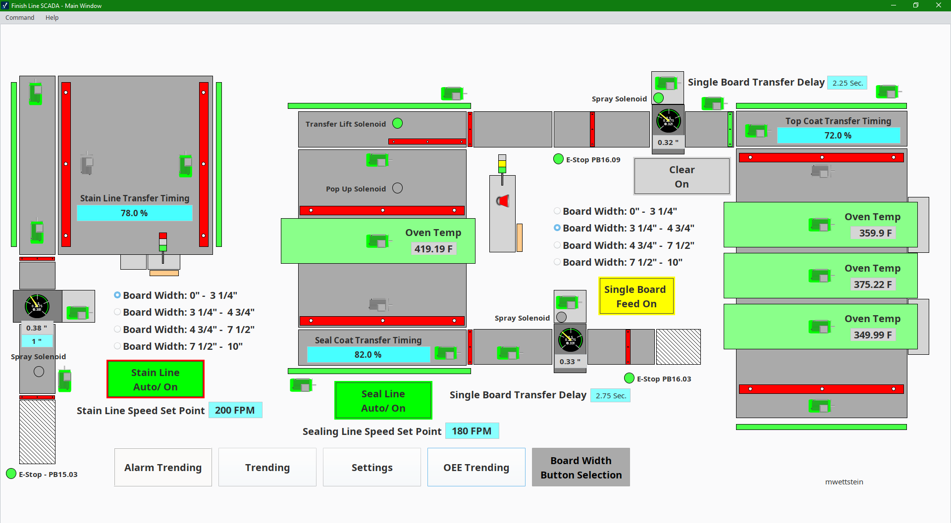The width and height of the screenshot is (951, 523).
Task: Click the 200 FPM speed set point field
Action: [235, 410]
